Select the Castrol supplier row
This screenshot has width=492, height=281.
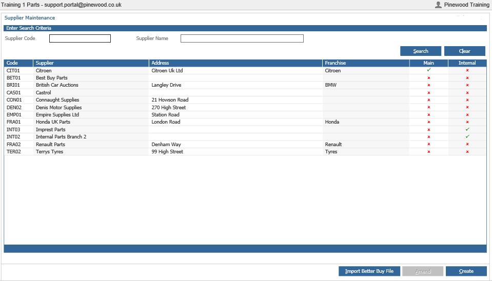pos(245,92)
